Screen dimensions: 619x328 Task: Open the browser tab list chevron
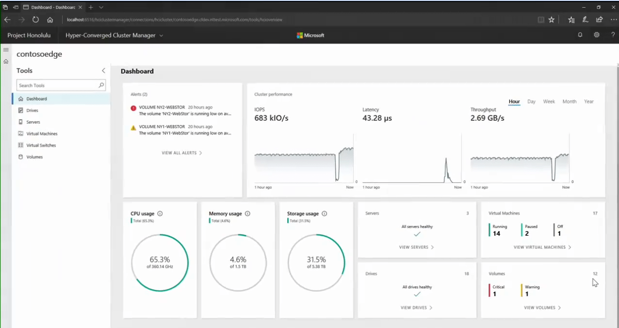coord(101,7)
